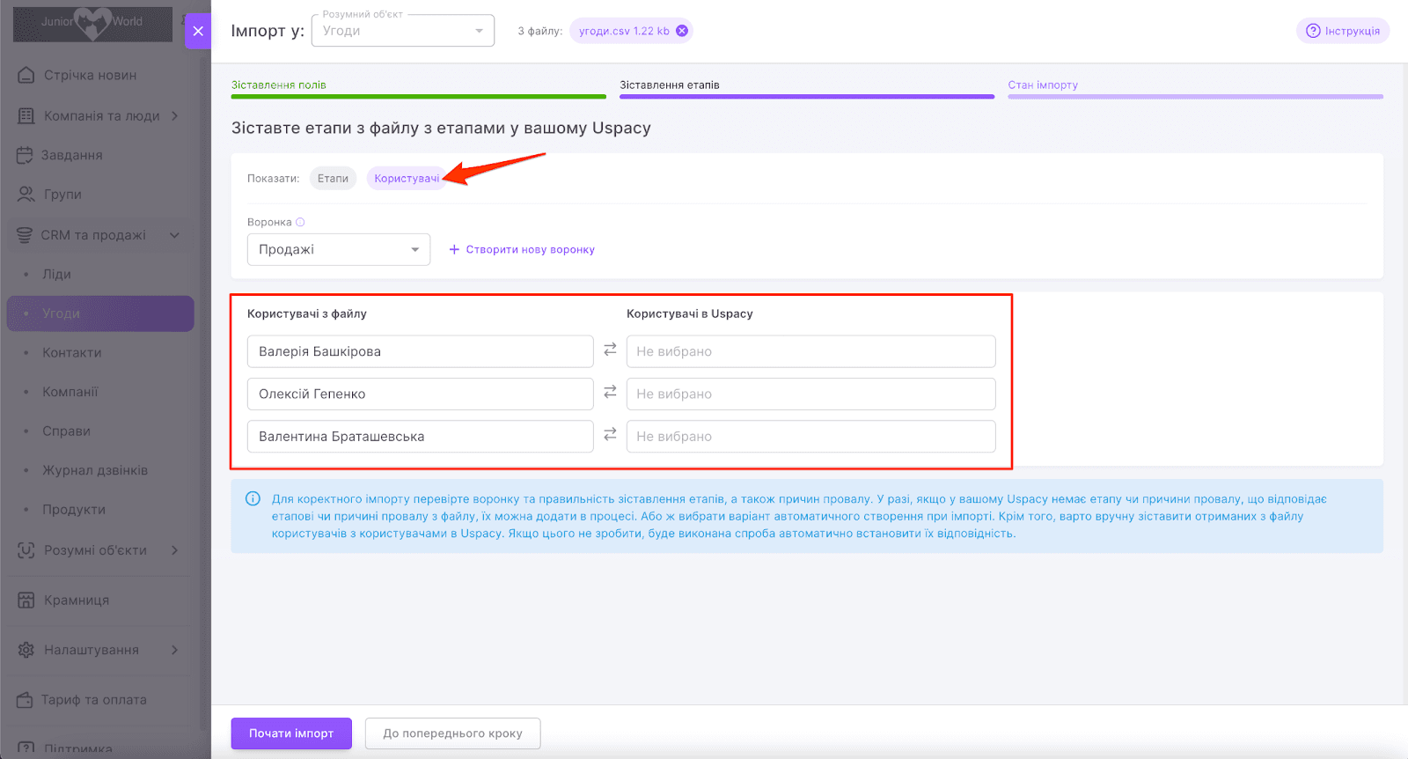Click the info icon in the blue notice
Screen dimensions: 1408x759
pyautogui.click(x=253, y=498)
